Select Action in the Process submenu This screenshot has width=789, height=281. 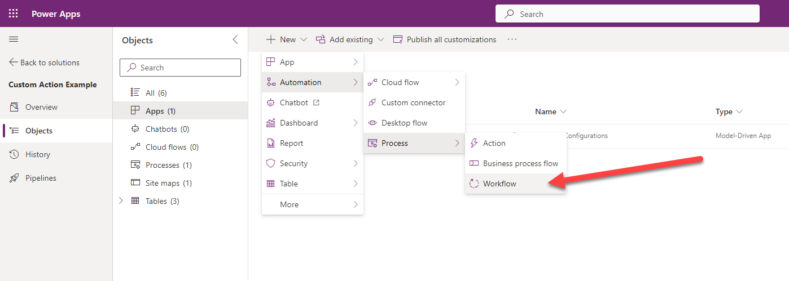[x=494, y=143]
